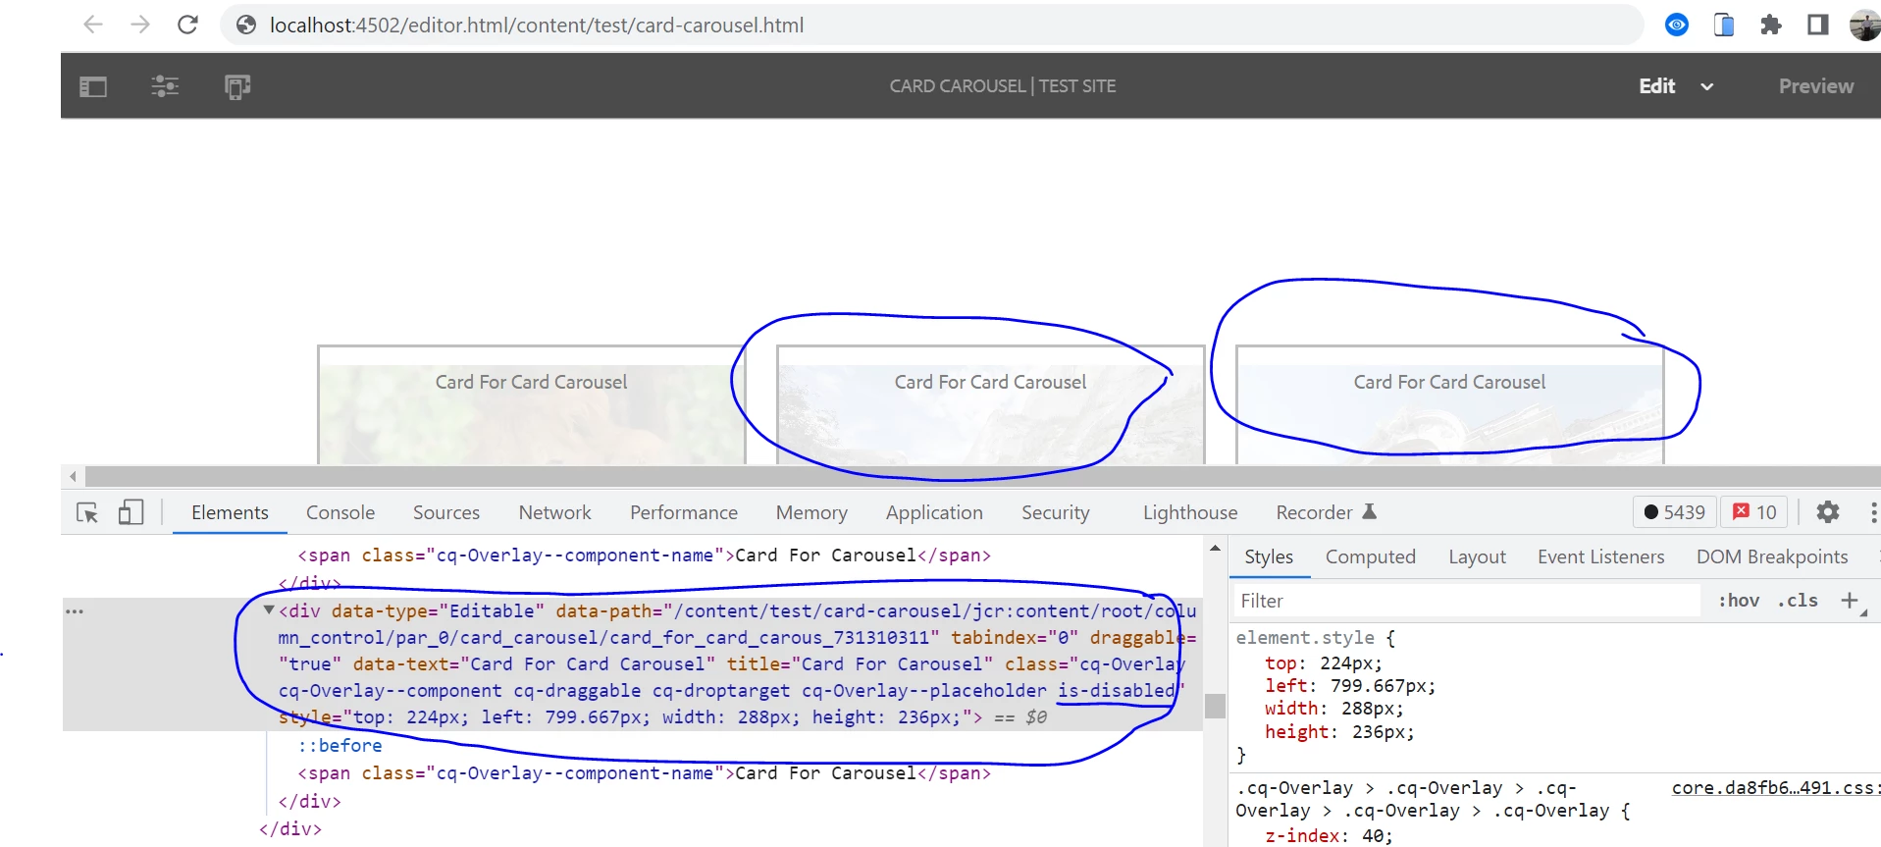The image size is (1881, 847).
Task: Click the address bar URL
Action: [536, 26]
